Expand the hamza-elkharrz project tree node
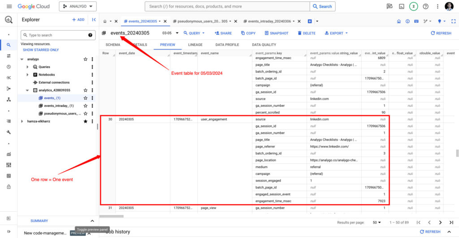 point(22,121)
